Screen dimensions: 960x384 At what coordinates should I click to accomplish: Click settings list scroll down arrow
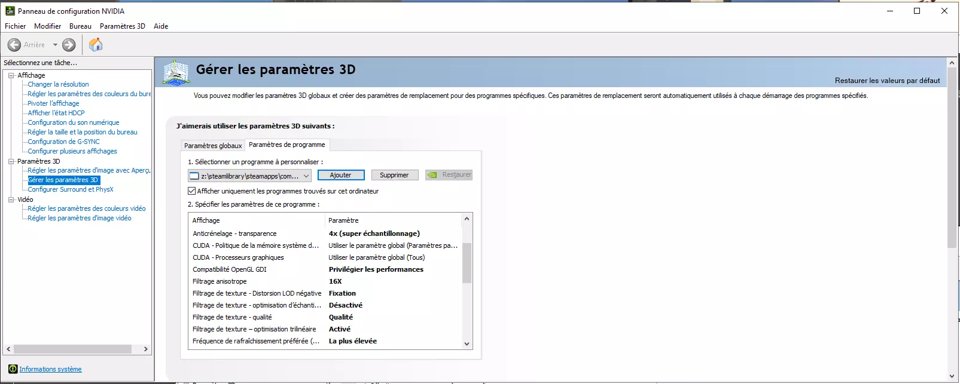pos(467,344)
